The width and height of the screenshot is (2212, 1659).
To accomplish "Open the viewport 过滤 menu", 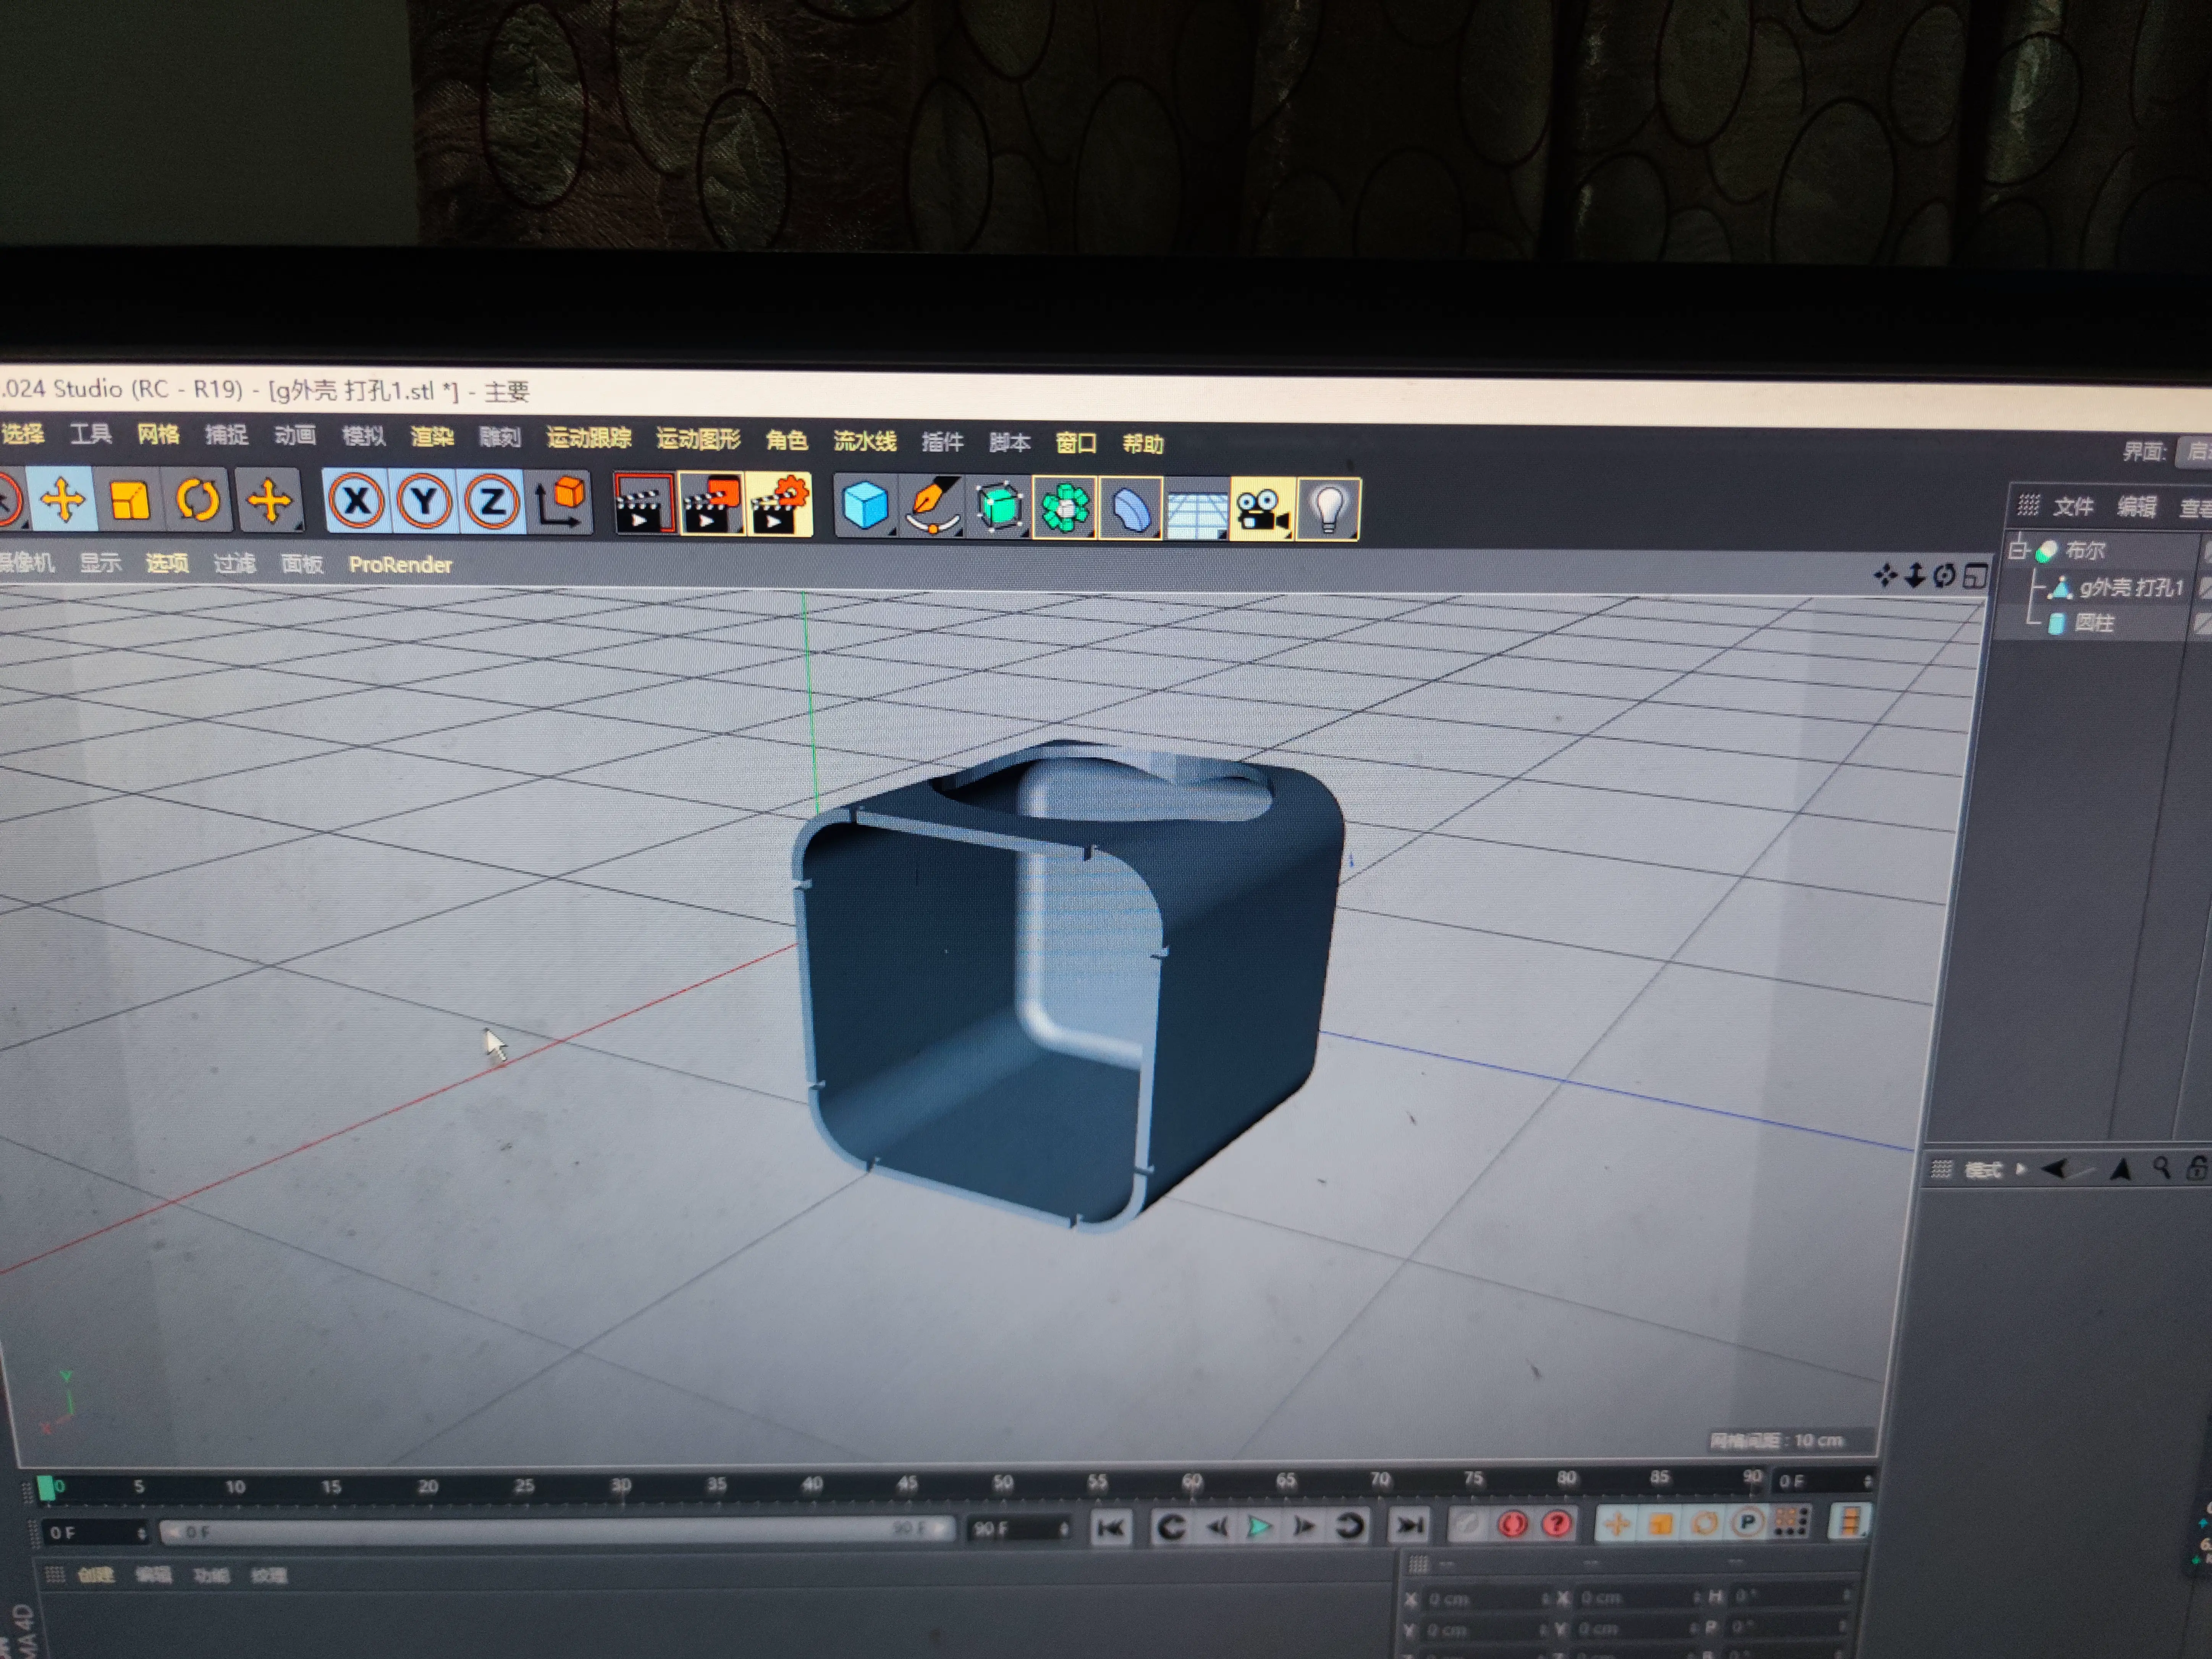I will pyautogui.click(x=235, y=564).
